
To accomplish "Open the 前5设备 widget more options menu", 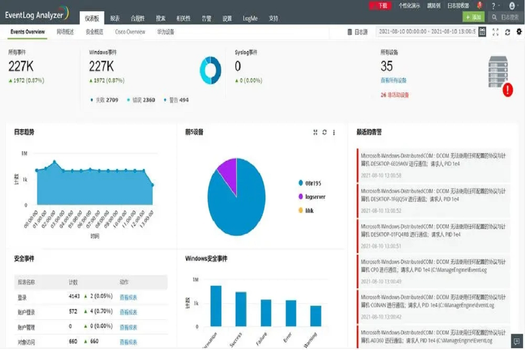I will click(334, 133).
